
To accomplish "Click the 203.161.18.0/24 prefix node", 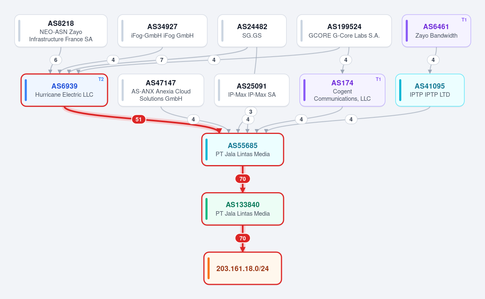I will click(x=243, y=268).
